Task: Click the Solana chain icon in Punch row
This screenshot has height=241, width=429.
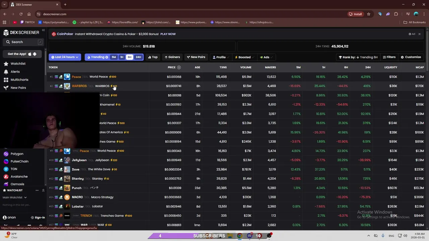Action: [56, 188]
